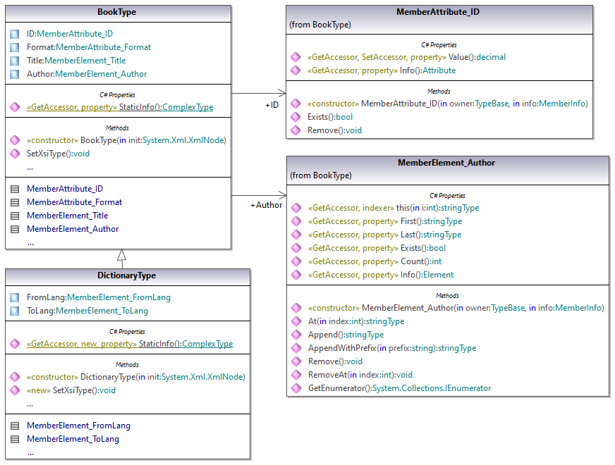Click the blue icon next to ID:MemberAttribute_ID
615x465 pixels.
coord(15,34)
